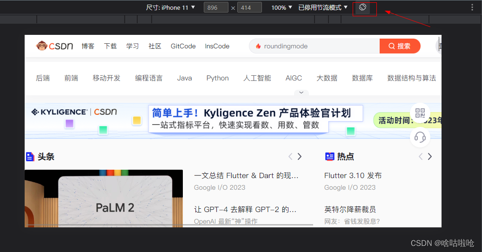Select the 前端 category tab

click(x=71, y=78)
